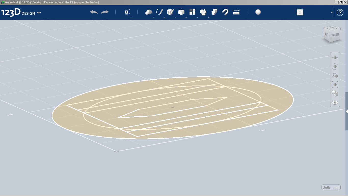
Task: Open the Material sphere picker
Action: click(258, 12)
